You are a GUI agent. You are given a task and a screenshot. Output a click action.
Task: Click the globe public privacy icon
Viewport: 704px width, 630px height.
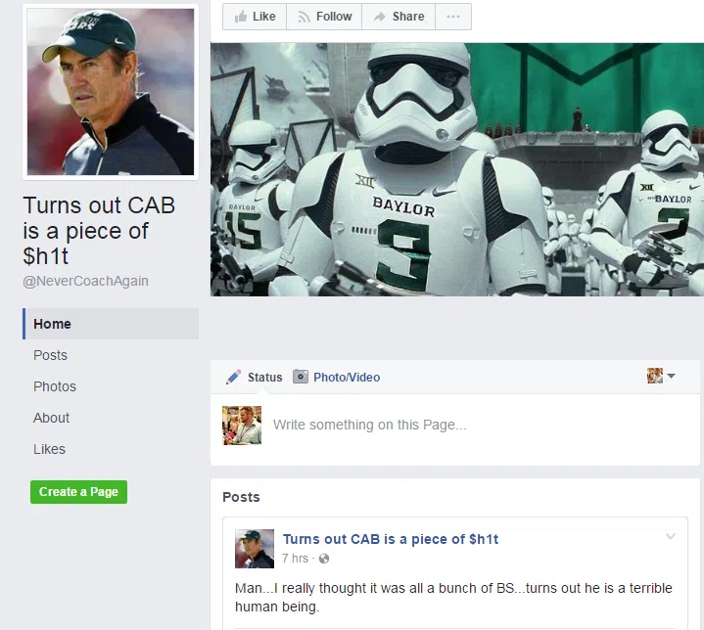tap(324, 559)
